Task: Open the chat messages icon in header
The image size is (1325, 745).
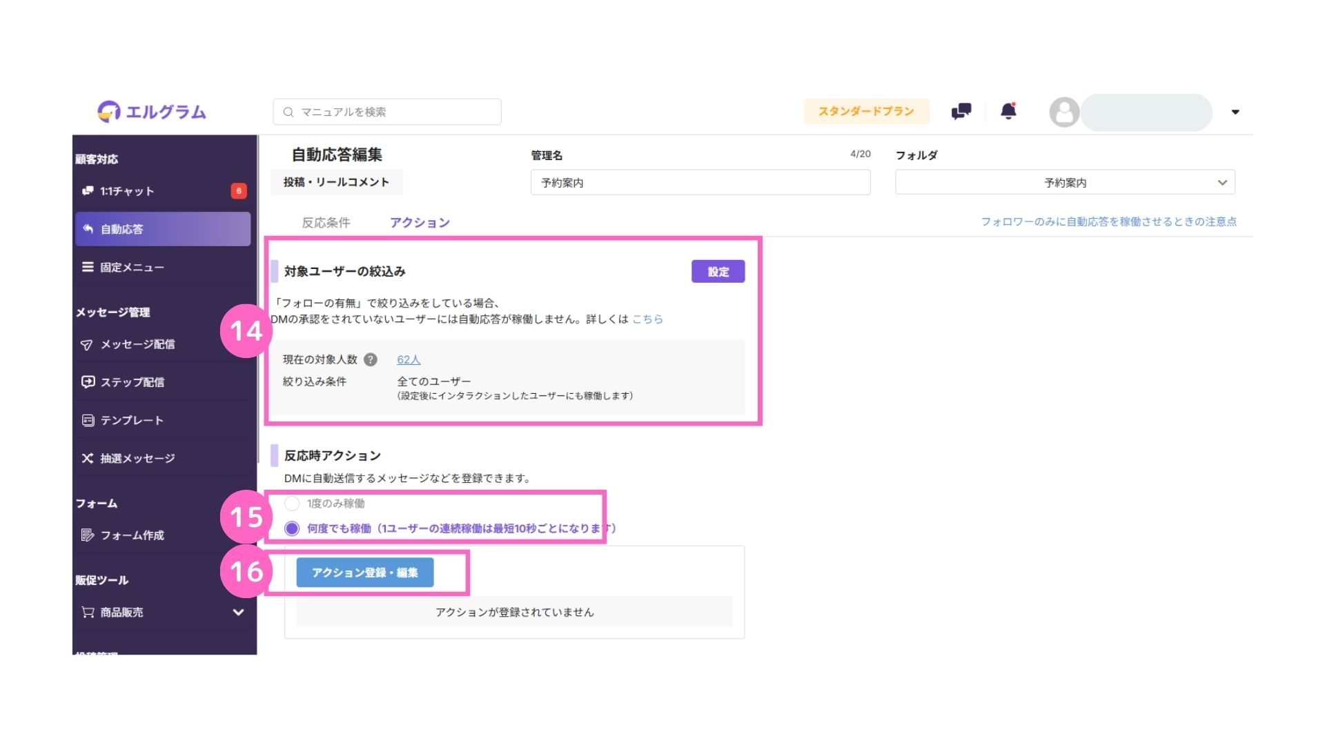Action: (x=961, y=111)
